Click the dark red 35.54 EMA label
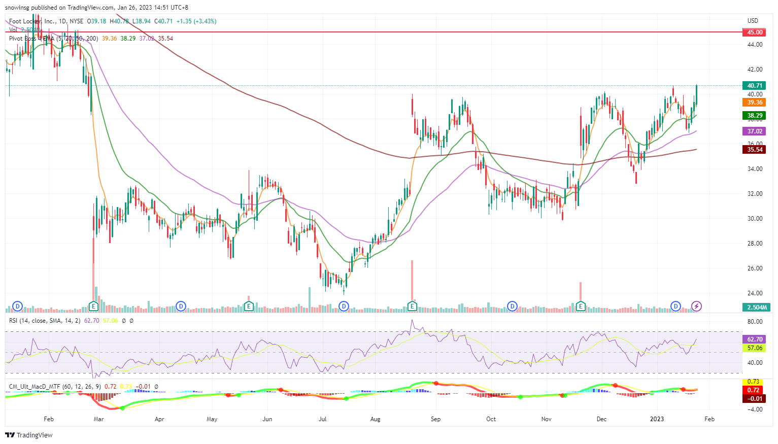Viewport: 778px width, 444px height. point(754,150)
